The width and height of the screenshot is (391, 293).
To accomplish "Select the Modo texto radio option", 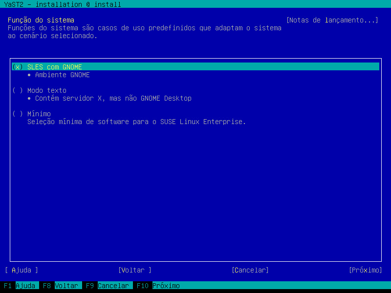I will tap(39, 90).
